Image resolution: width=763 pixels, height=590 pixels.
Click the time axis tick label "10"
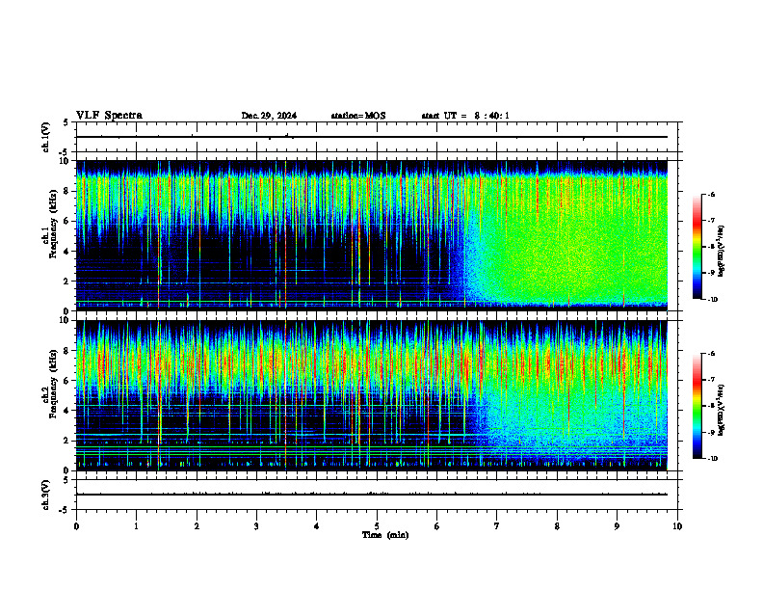click(677, 526)
